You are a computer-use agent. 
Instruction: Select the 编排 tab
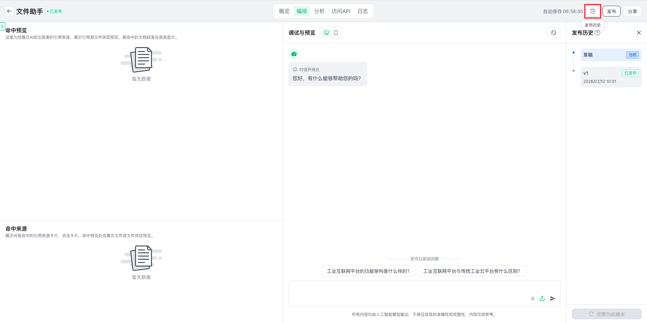[302, 11]
